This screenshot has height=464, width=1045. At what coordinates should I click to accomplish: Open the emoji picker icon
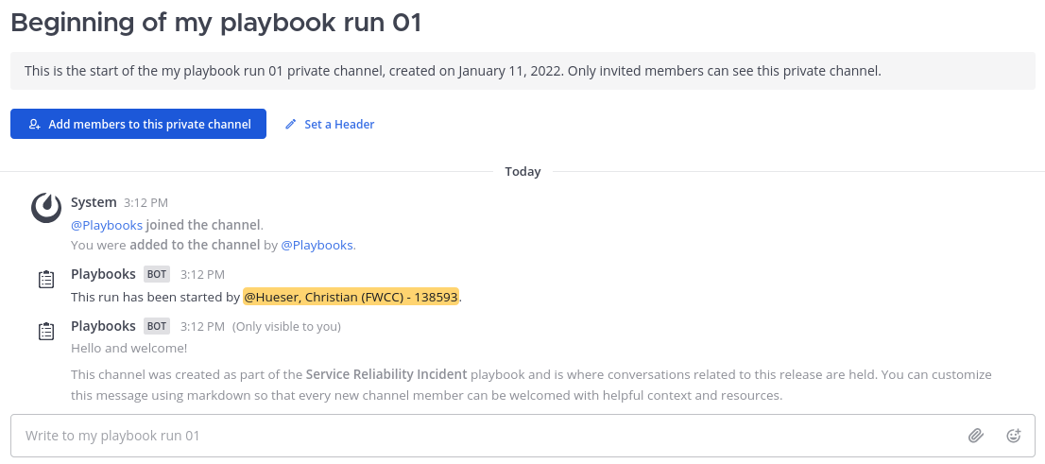(x=1013, y=436)
